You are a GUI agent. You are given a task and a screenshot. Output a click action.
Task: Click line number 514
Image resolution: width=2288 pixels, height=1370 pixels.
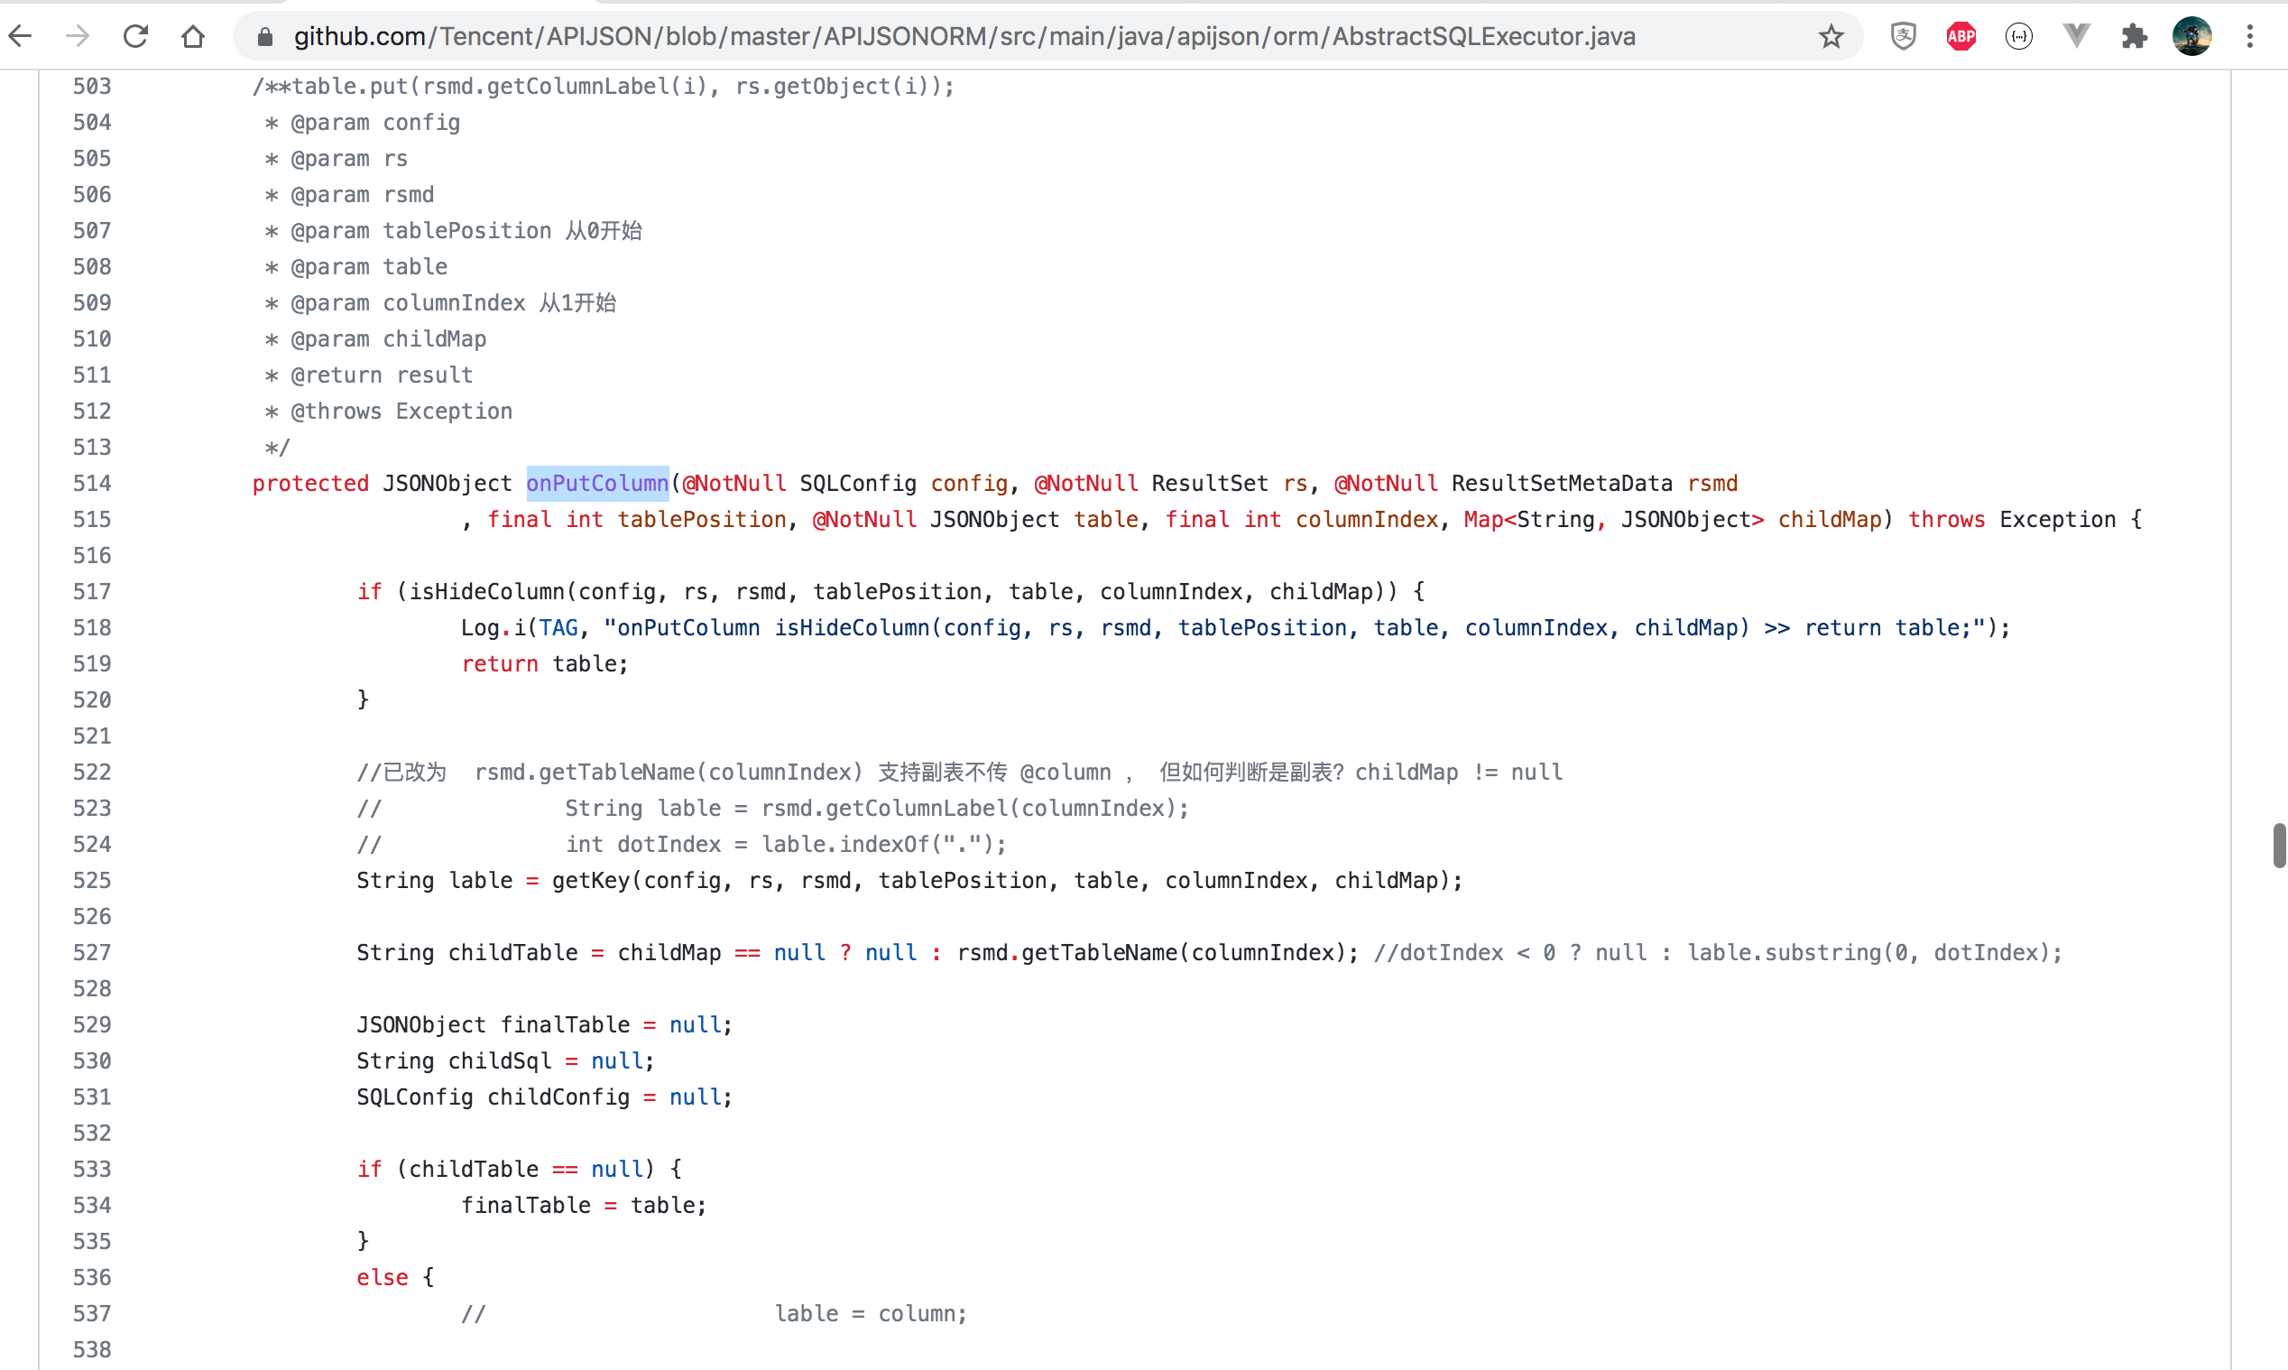tap(91, 483)
